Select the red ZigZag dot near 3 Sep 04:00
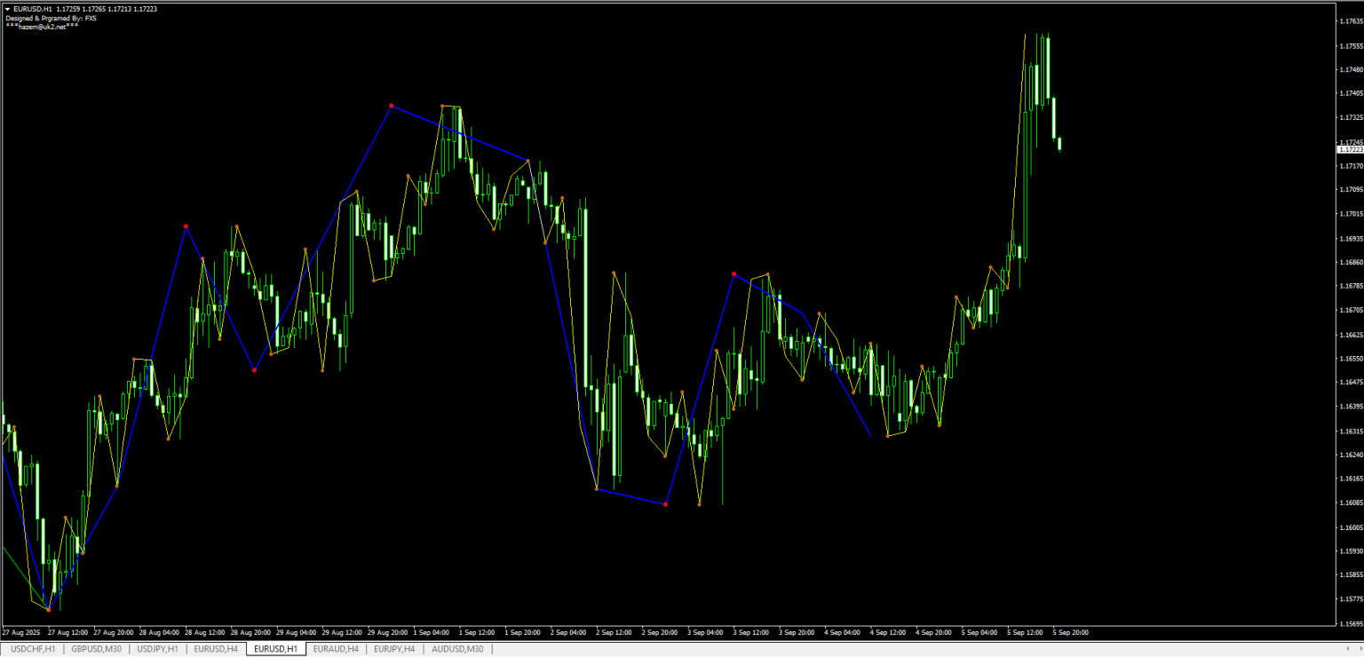The image size is (1364, 657). point(733,274)
